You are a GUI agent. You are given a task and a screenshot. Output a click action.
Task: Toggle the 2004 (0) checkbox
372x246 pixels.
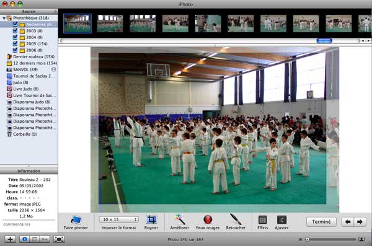pos(15,37)
